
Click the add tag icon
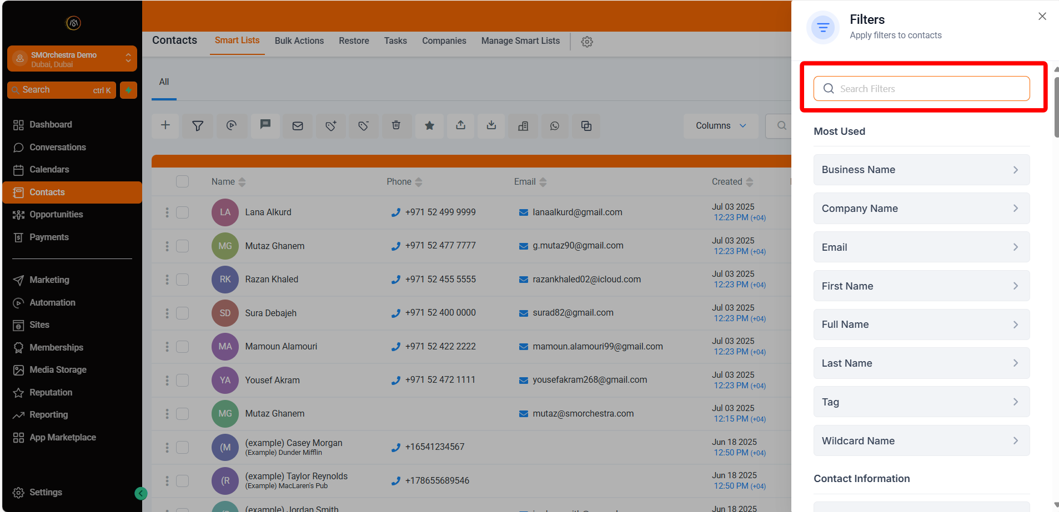pyautogui.click(x=331, y=125)
